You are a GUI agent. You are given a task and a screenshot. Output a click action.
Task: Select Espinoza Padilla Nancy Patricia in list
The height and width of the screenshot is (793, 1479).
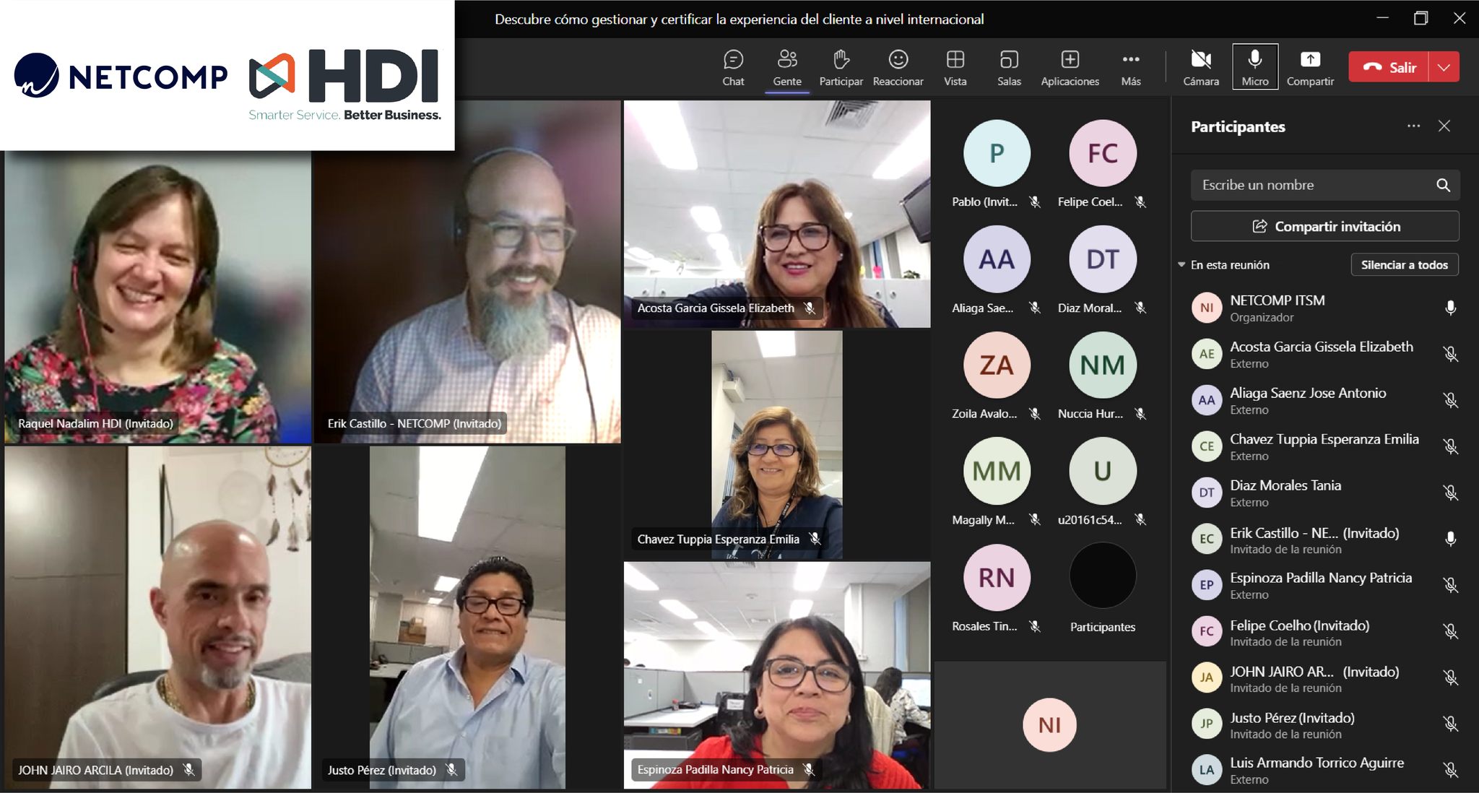(1325, 586)
